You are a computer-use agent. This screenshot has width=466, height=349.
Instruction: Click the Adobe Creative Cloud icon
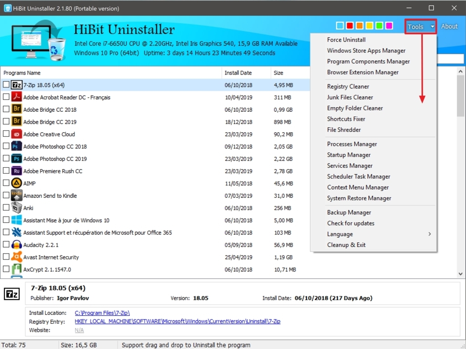17,134
